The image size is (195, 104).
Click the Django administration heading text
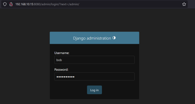click(x=92, y=38)
